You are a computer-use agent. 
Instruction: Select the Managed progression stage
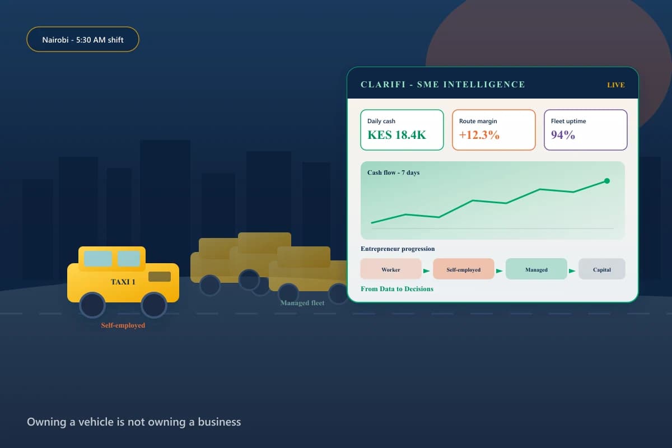(536, 269)
